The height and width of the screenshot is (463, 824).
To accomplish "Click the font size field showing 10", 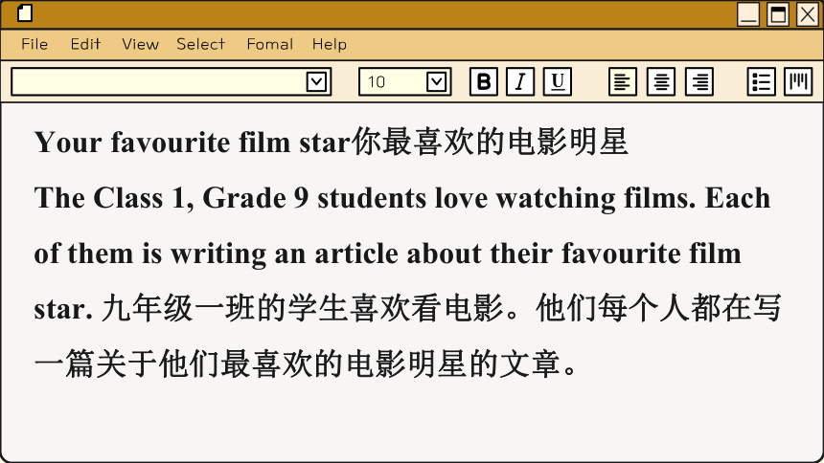I will click(404, 82).
